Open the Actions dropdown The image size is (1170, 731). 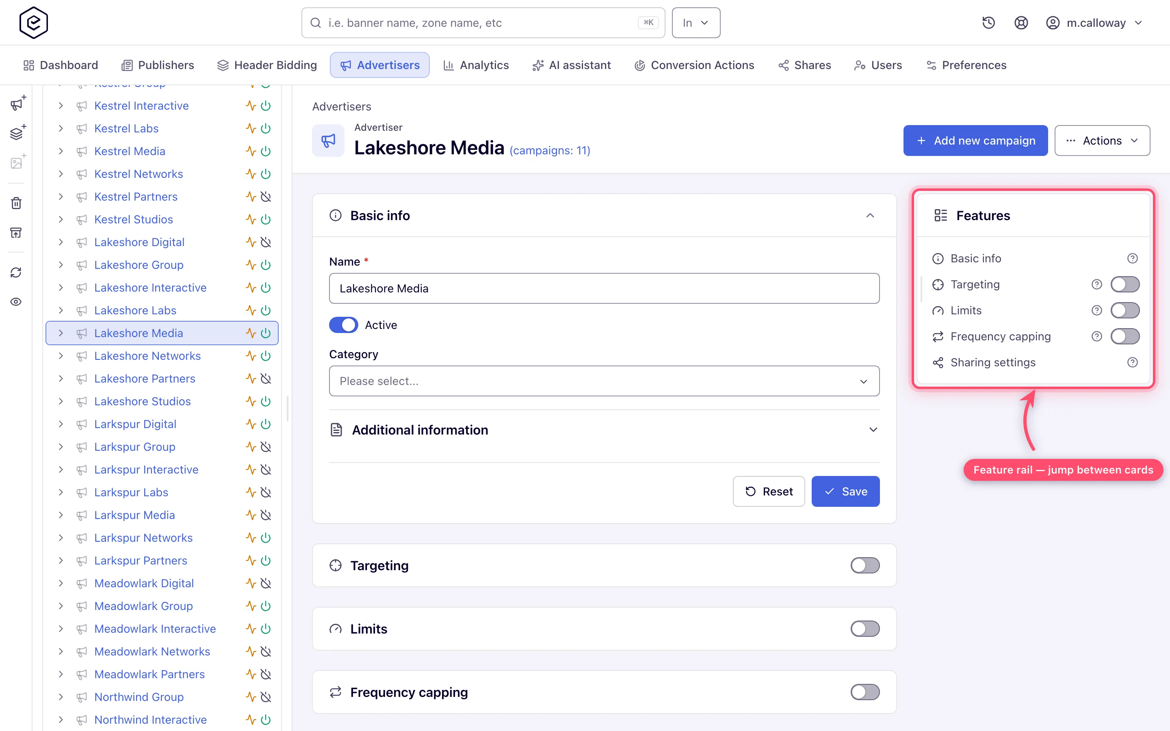click(x=1102, y=141)
